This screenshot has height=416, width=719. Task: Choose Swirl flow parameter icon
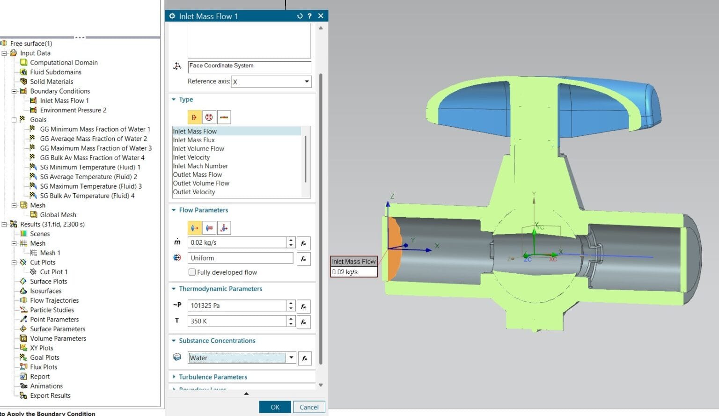[x=209, y=228]
